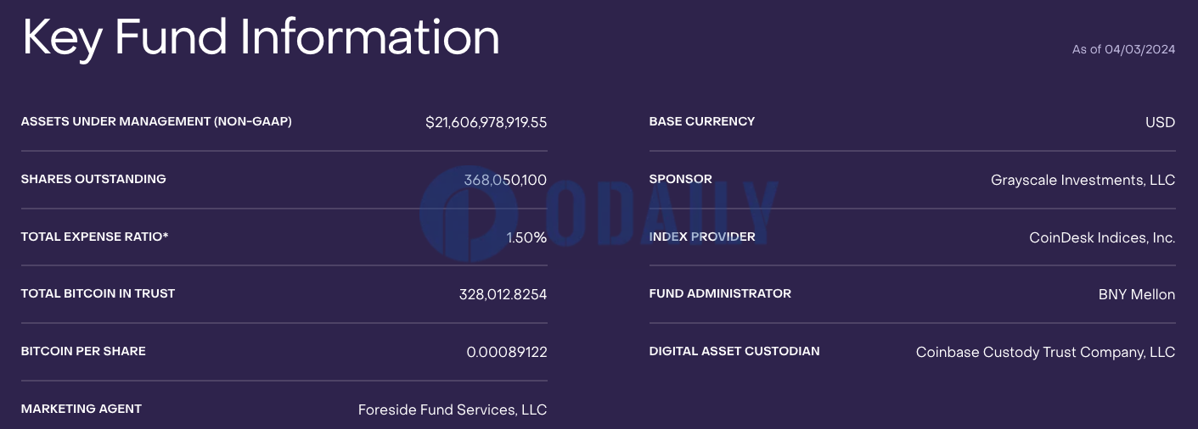Select the 328,012.8254 bitcoin value
This screenshot has width=1198, height=429.
(x=503, y=295)
